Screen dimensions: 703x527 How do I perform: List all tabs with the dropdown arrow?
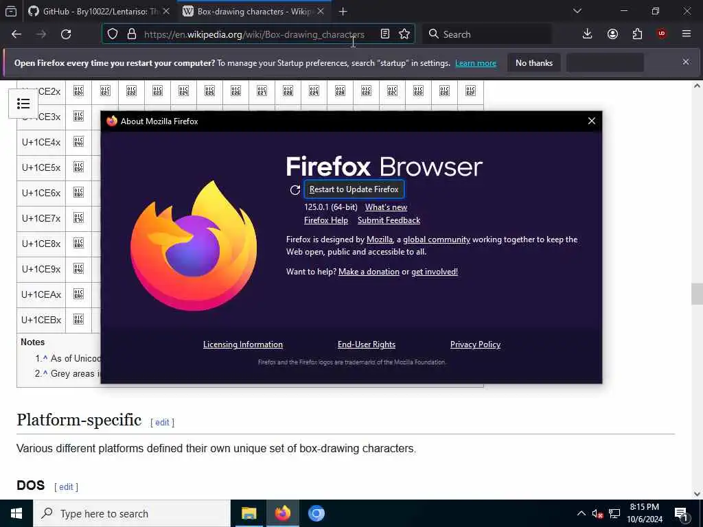tap(577, 11)
